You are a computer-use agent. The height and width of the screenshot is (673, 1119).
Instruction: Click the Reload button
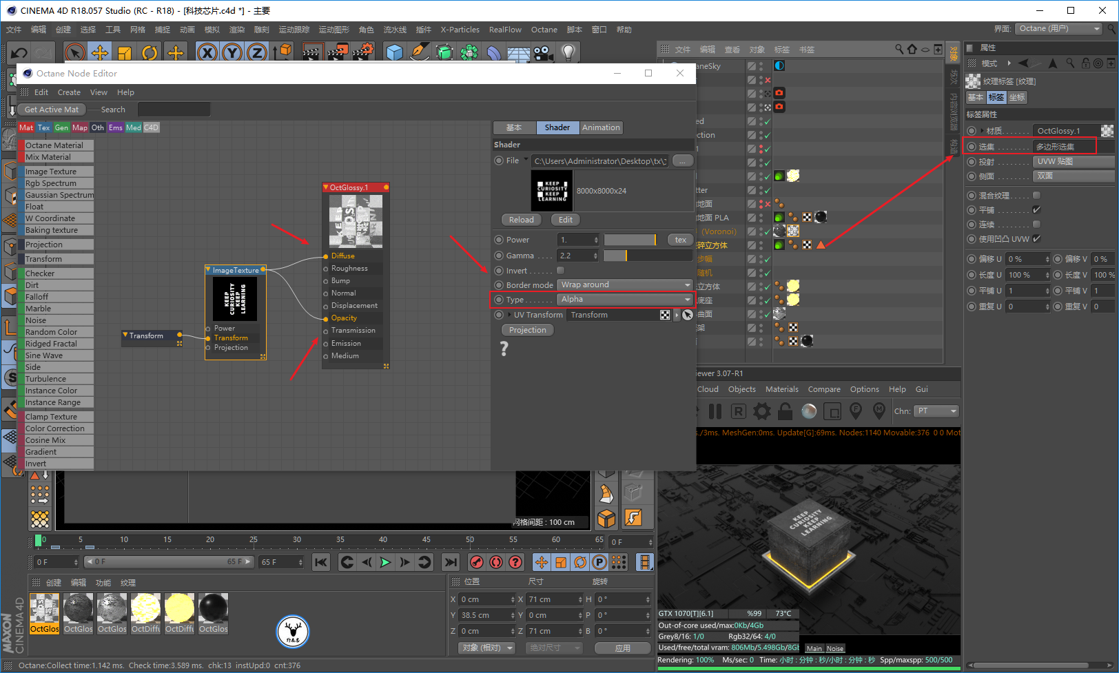(x=521, y=220)
